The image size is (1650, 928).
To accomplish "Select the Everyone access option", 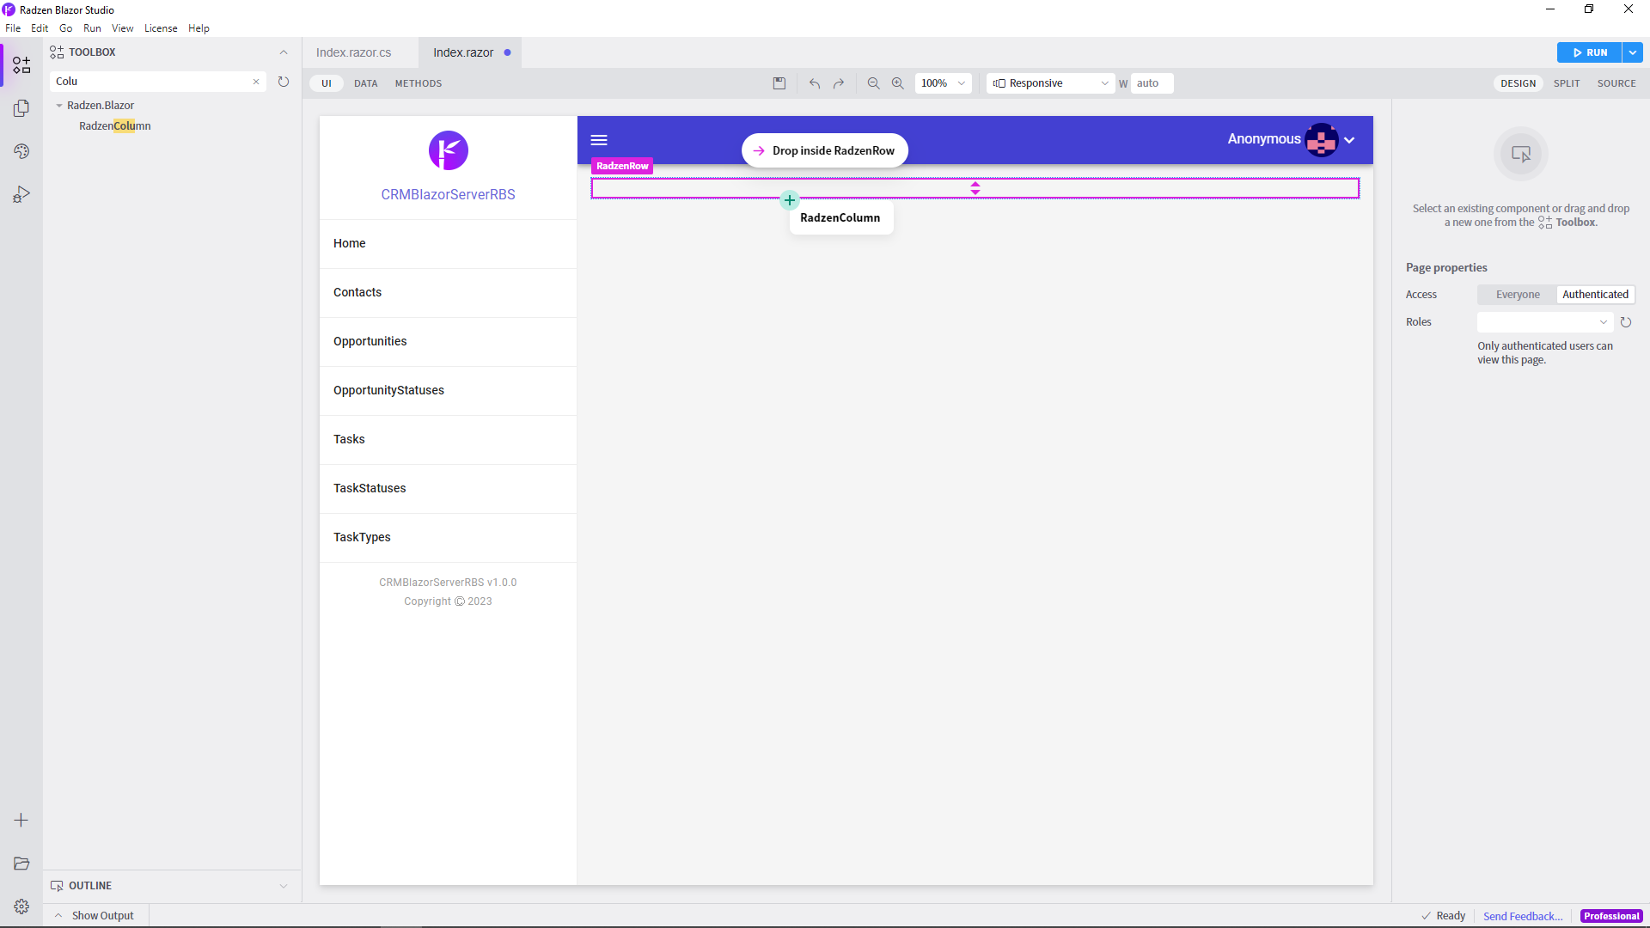I will tap(1518, 295).
